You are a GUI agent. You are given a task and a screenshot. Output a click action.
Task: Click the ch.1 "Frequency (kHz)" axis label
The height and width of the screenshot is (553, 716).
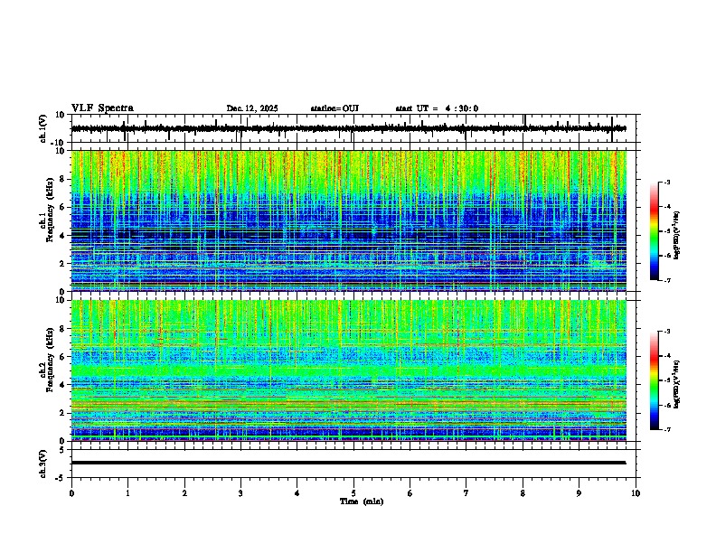(51, 210)
